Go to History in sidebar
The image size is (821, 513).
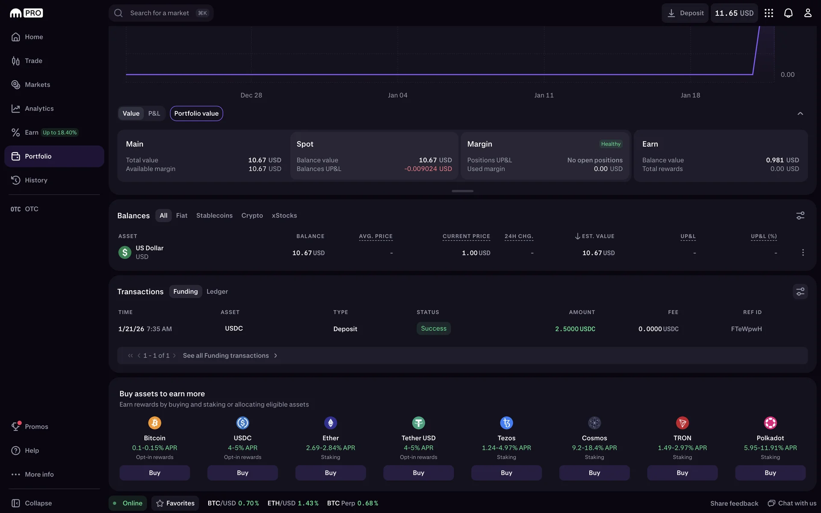click(x=36, y=180)
